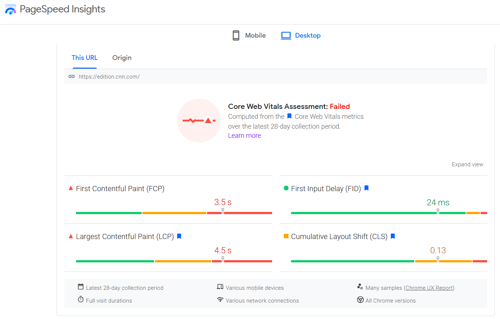Click the Chrome icon beside All Chrome versions
The width and height of the screenshot is (500, 319).
coord(360,300)
